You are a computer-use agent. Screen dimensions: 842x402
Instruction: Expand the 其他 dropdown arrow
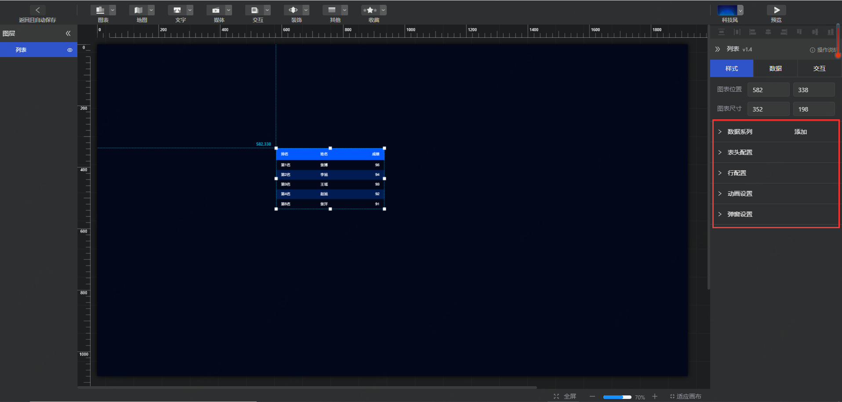click(x=345, y=10)
